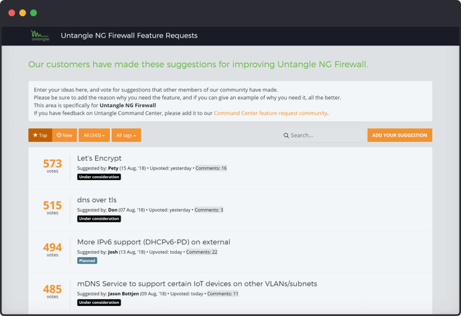461x316 pixels.
Task: Click the Untangle logo icon
Action: pos(40,35)
